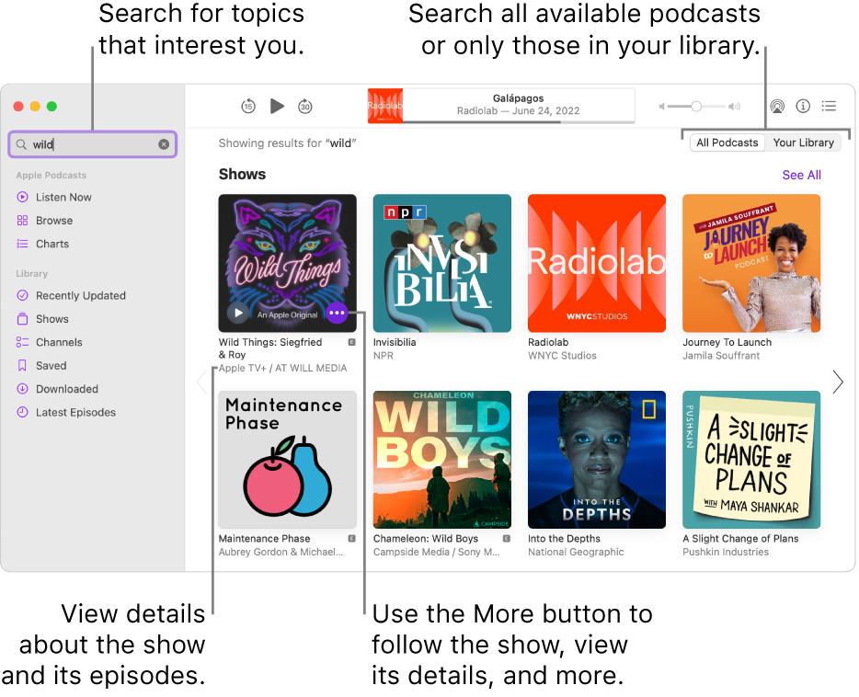The height and width of the screenshot is (697, 859).
Task: Click the Saved bookmark icon
Action: coord(22,366)
